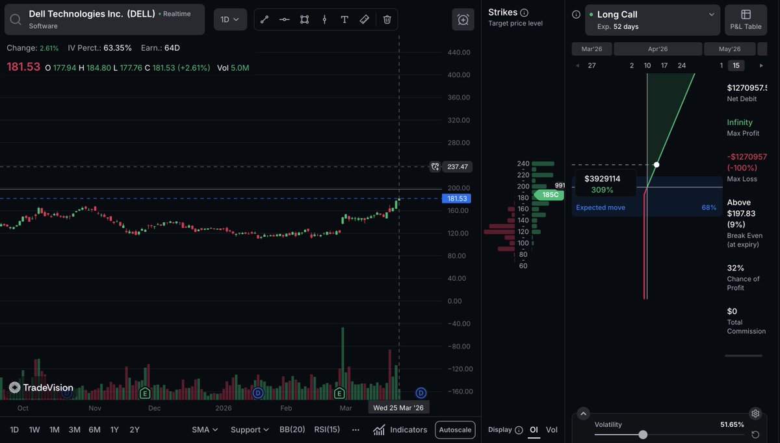780x443 pixels.
Task: Select the Mar'26 expiration month
Action: (591, 49)
